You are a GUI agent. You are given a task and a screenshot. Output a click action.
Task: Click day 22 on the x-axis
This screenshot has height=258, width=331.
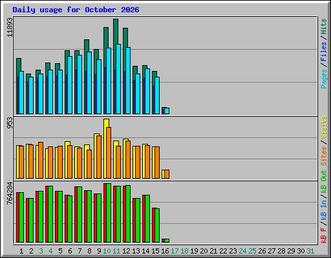click(x=223, y=251)
